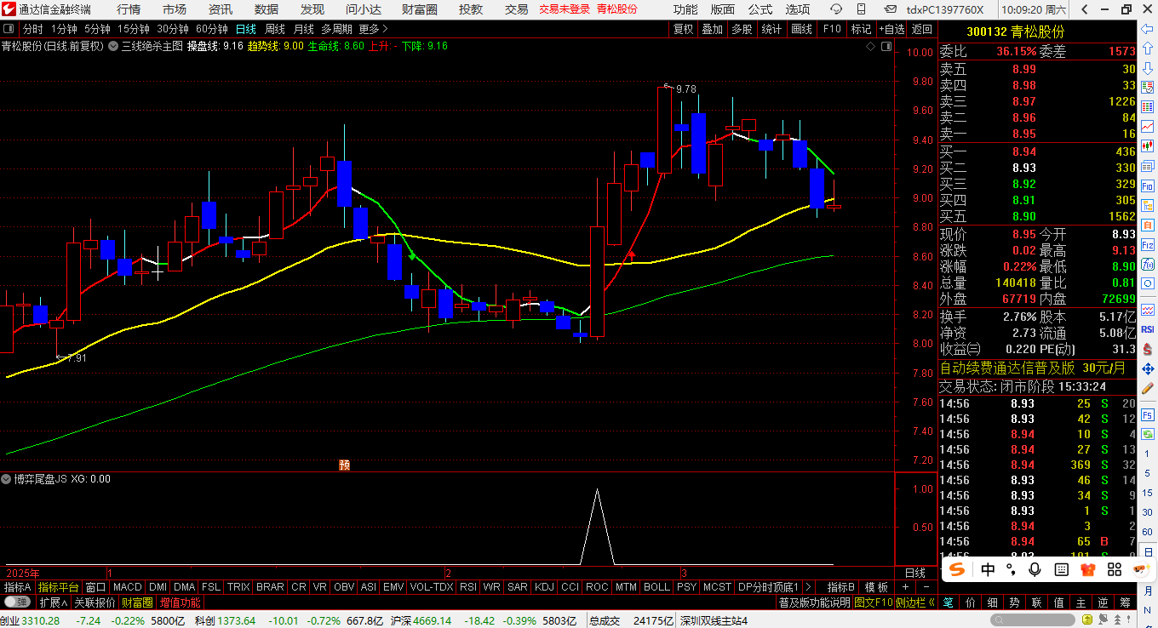1158x628 pixels.
Task: Toggle the 叠加 overlay button
Action: [712, 28]
